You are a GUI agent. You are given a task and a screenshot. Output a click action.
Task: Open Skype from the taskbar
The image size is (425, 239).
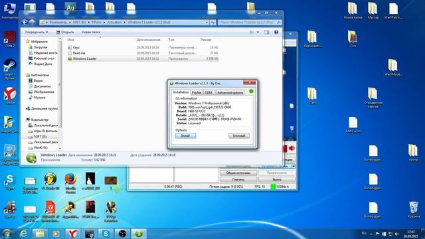106,234
